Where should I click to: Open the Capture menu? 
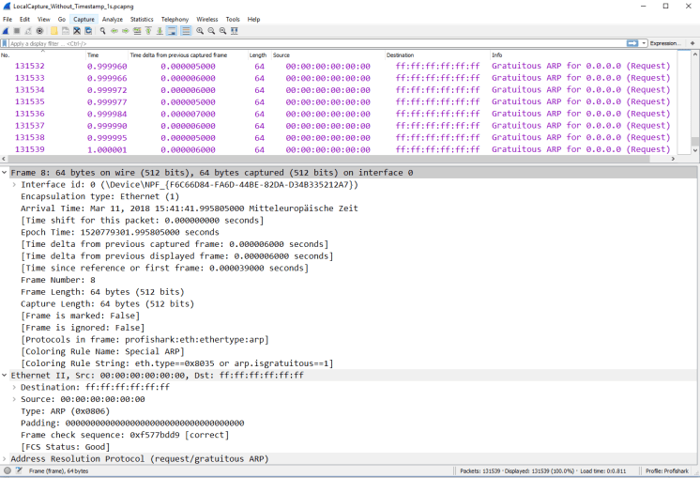click(x=84, y=19)
